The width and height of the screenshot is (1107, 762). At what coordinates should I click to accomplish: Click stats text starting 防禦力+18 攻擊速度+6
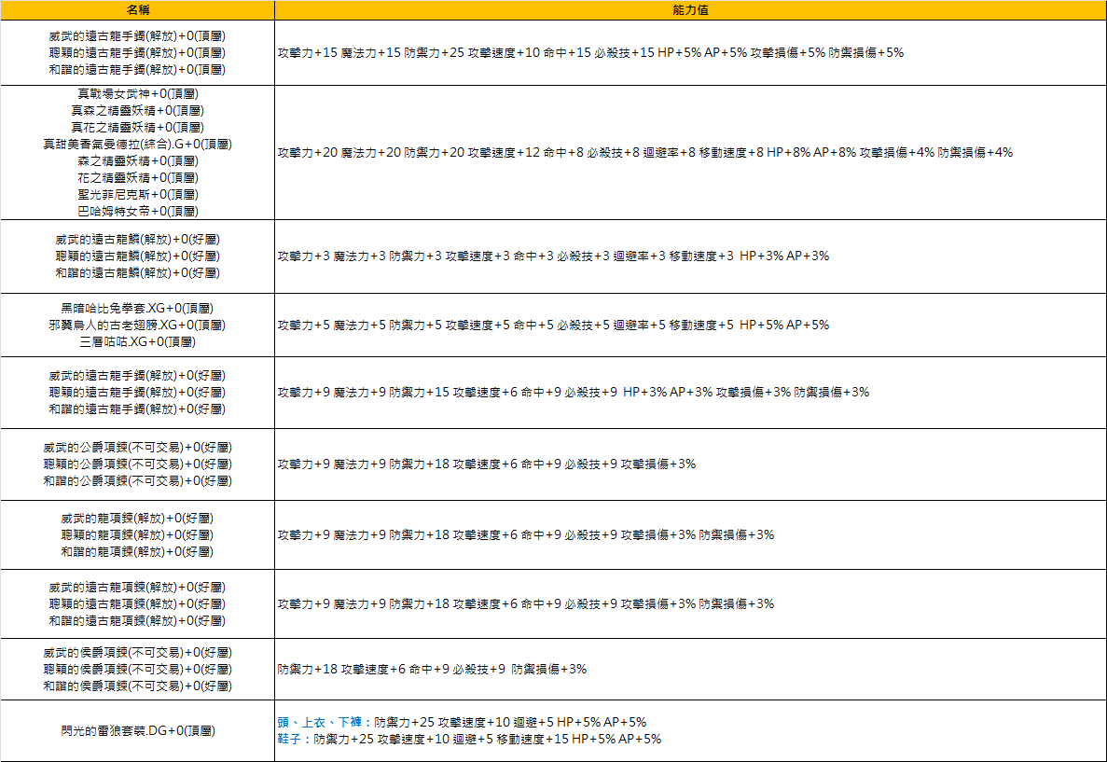432,670
